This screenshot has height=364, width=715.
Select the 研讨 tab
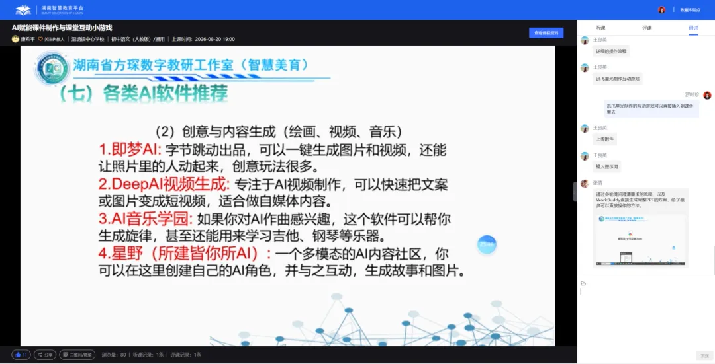[693, 28]
